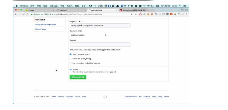
Task: Click the browser home icon
Action: pyautogui.click(x=27, y=14)
